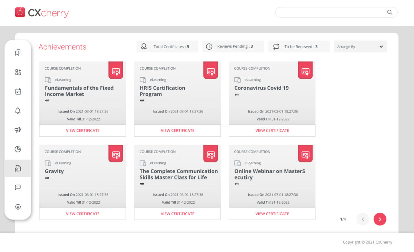
Task: Click the search magnifier icon
Action: [x=390, y=12]
